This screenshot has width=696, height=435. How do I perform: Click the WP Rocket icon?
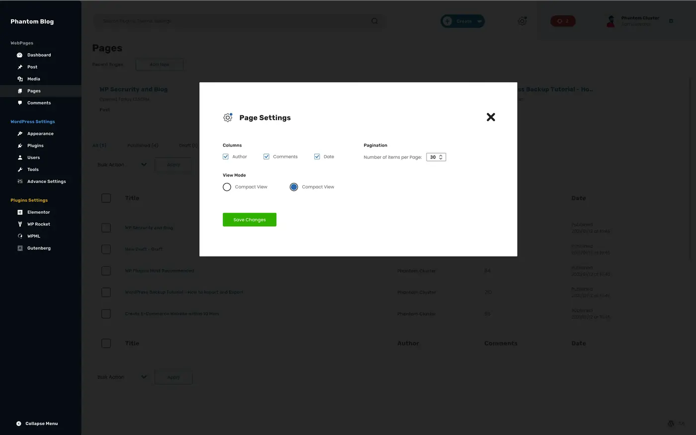pyautogui.click(x=20, y=224)
